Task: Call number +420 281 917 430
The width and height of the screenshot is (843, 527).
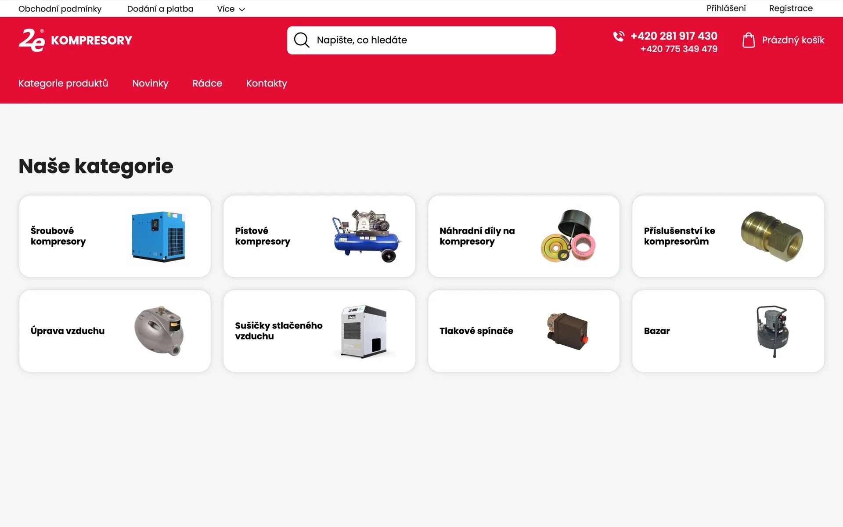Action: [674, 36]
